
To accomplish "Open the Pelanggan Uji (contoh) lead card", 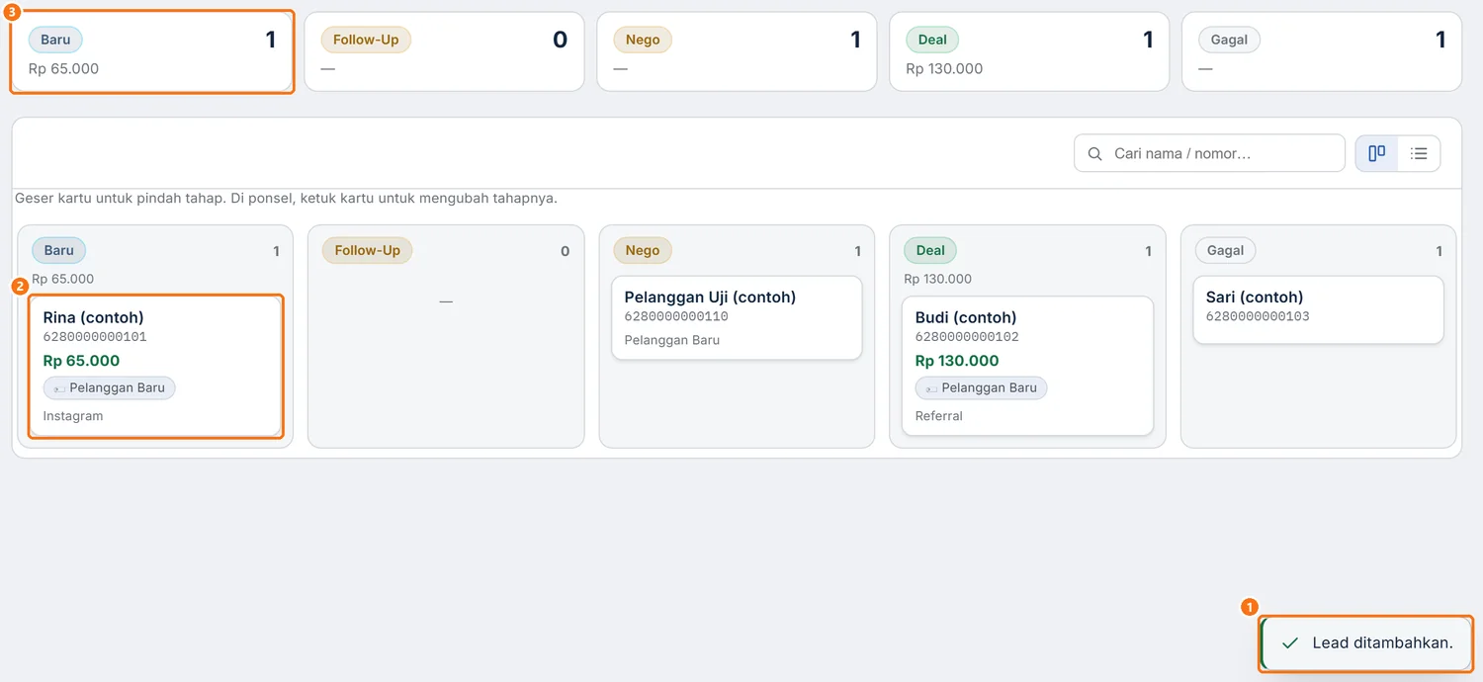I will (737, 317).
